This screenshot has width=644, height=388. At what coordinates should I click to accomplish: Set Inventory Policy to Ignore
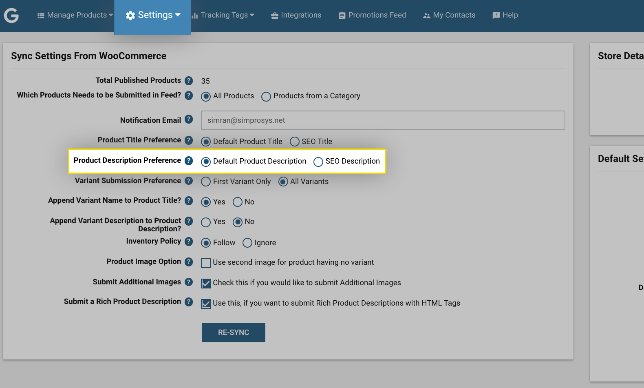click(247, 243)
